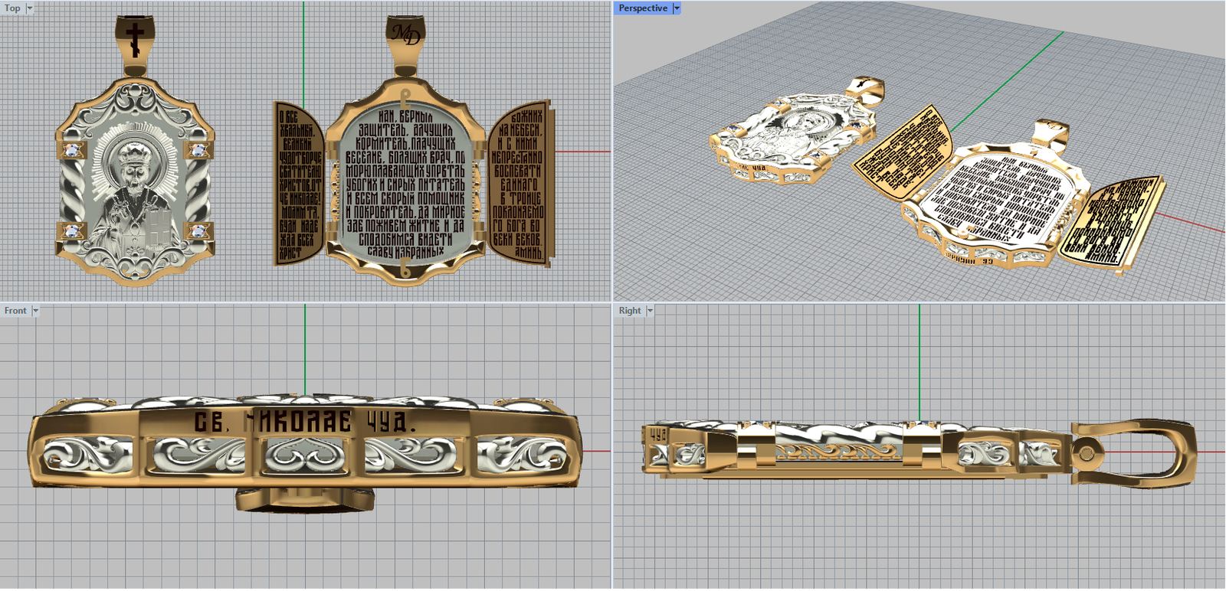The height and width of the screenshot is (591, 1226).
Task: Select the MD monogram on the open pendant's bail
Action: 405,34
